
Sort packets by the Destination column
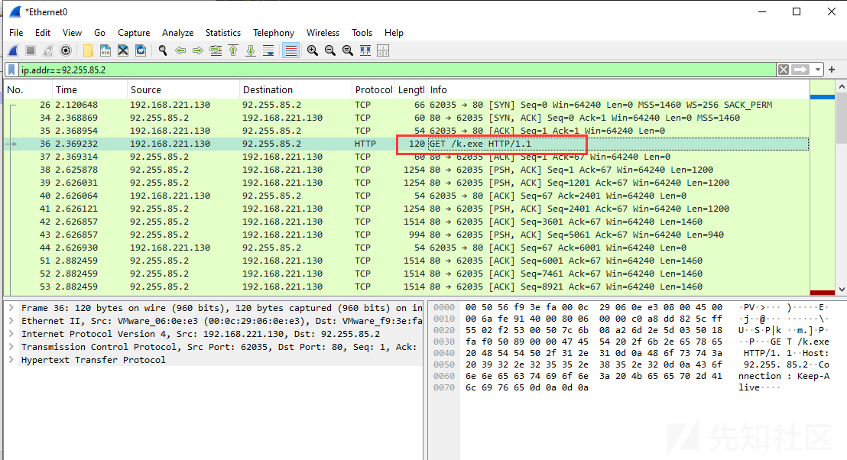[296, 89]
